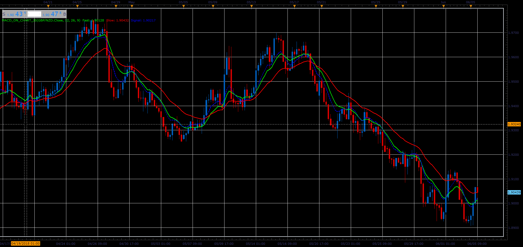This screenshot has height=247, width=523.
Task: Click the 05/09 17:00 time axis label
Action: pyautogui.click(x=224, y=244)
